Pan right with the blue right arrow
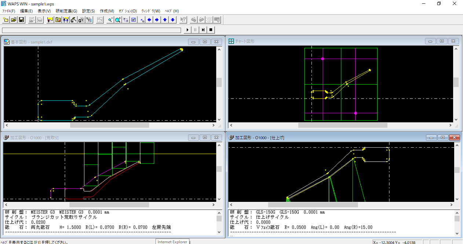 coord(157,20)
